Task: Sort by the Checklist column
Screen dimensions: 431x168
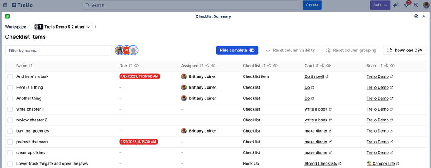Action: [x=263, y=66]
